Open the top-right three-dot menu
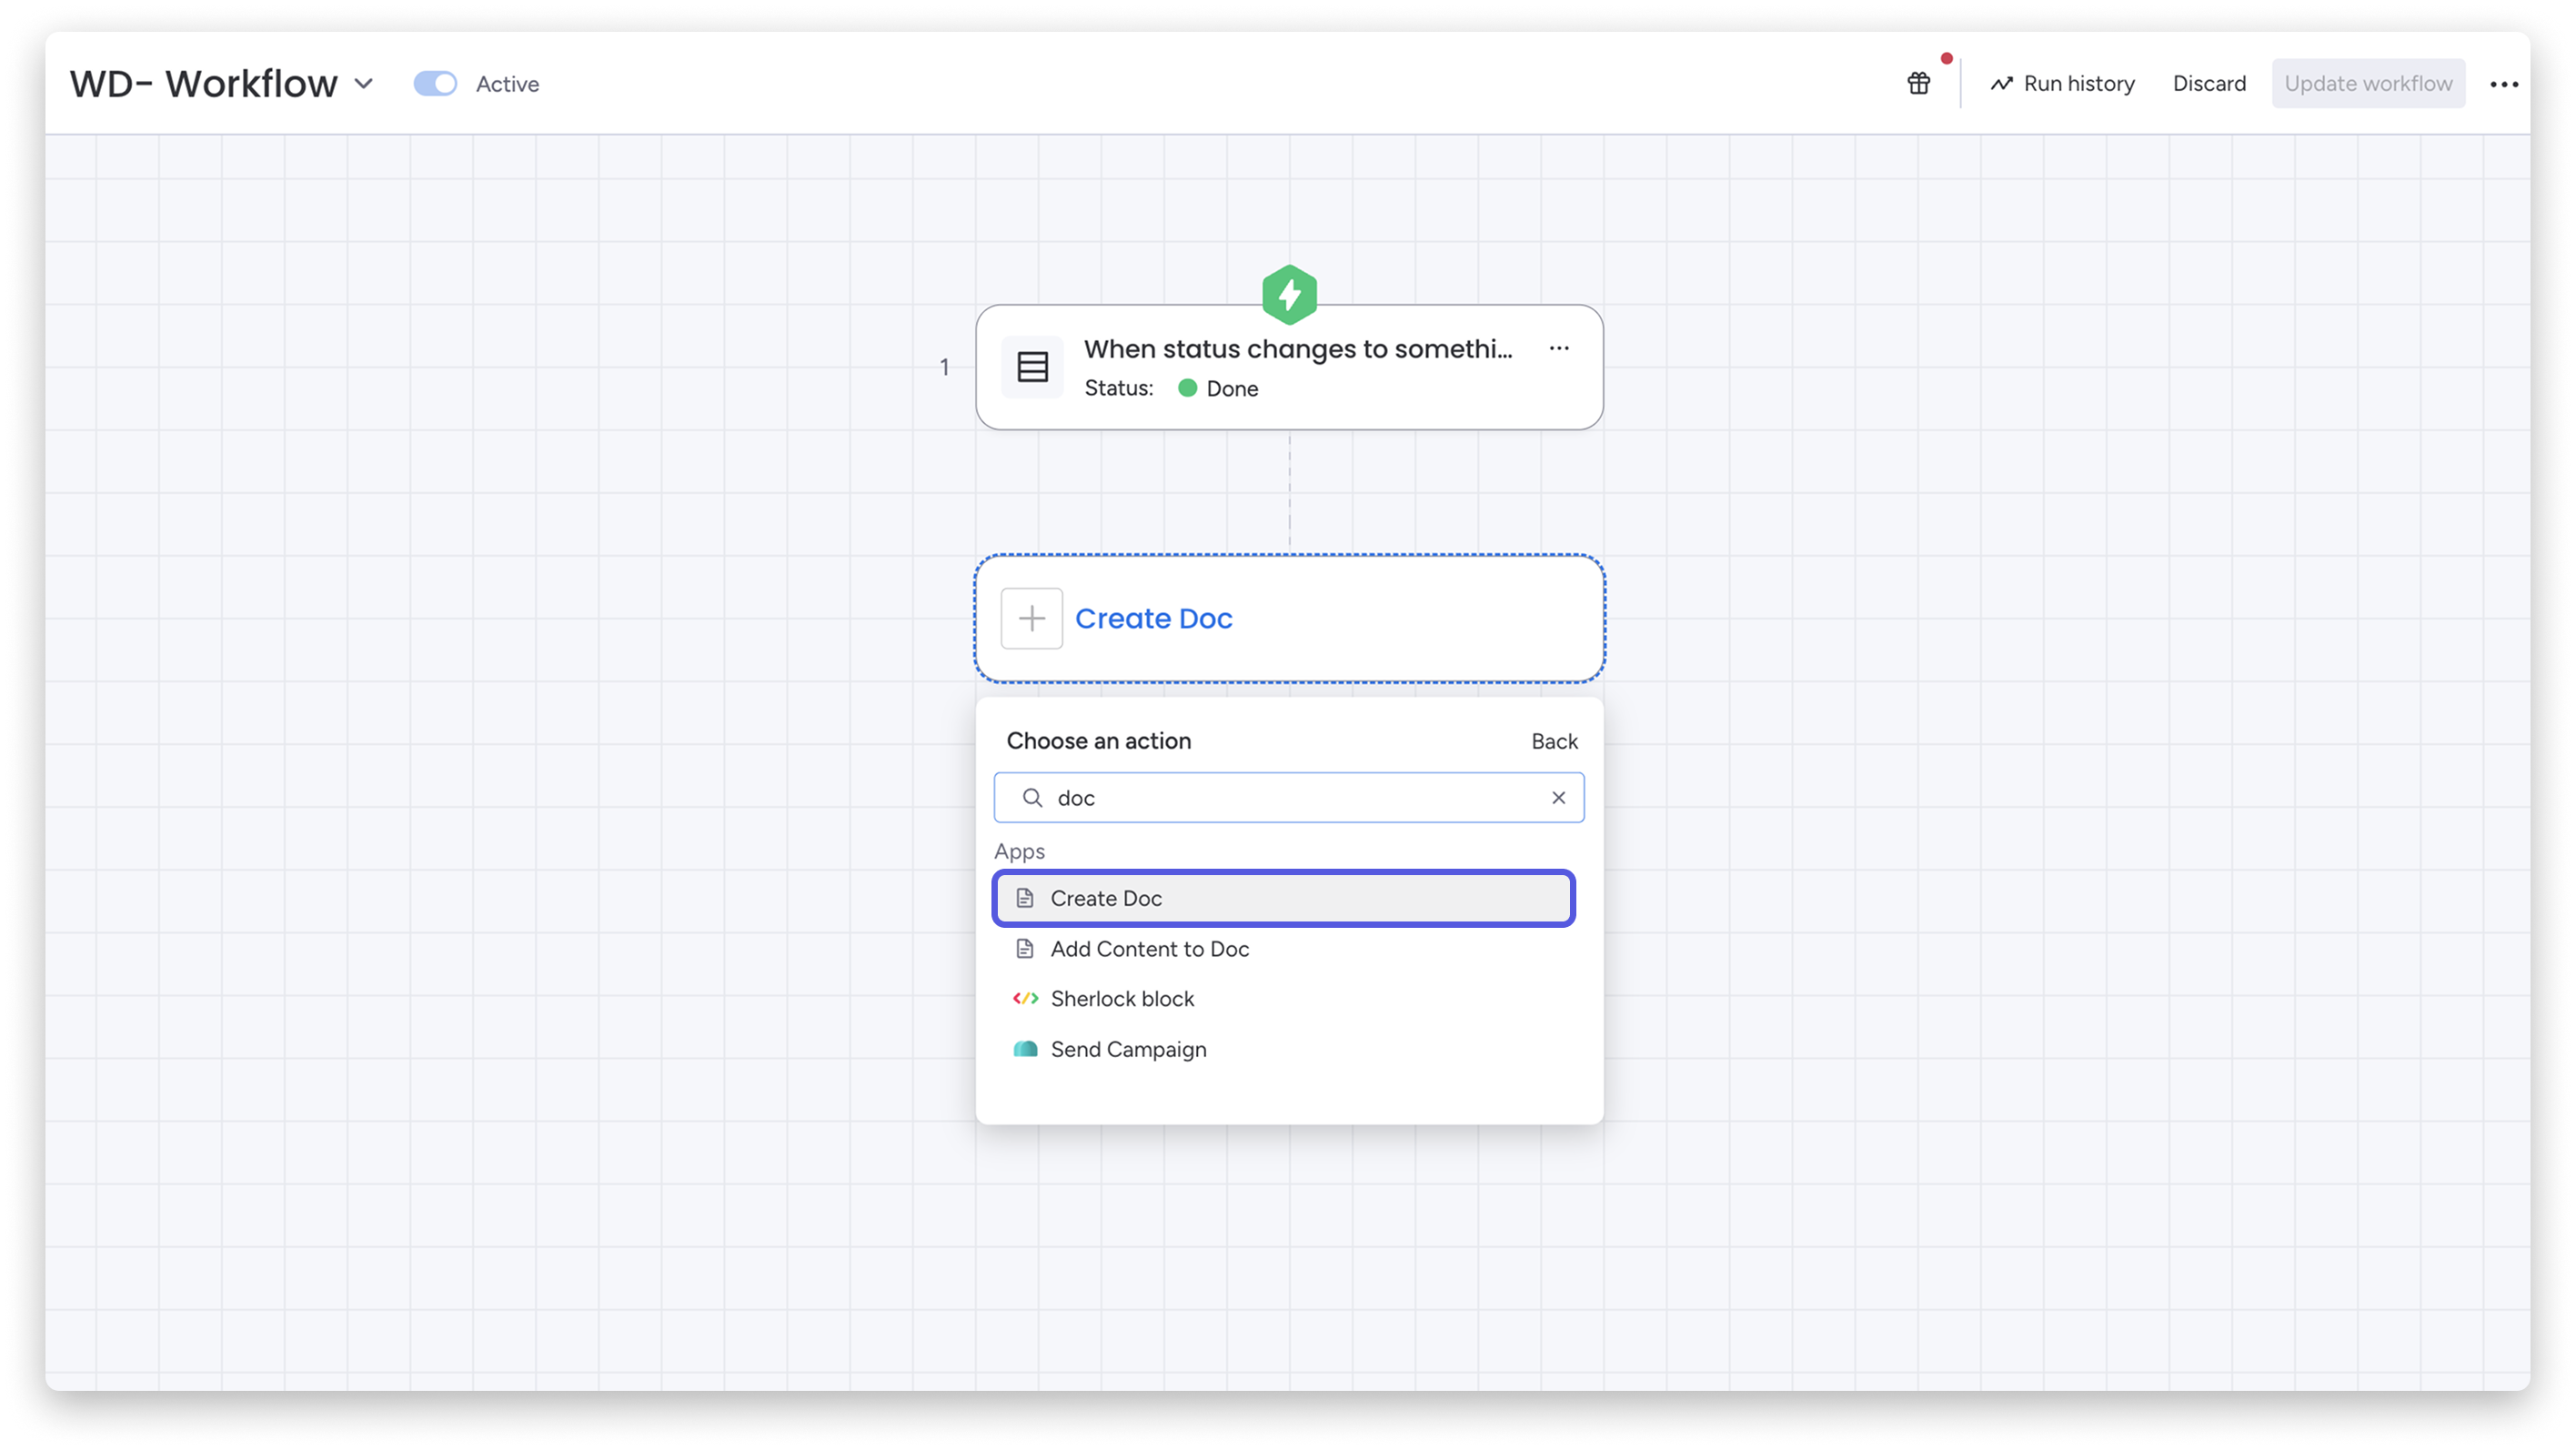Screen dimensions: 2576x1450 coord(2503,84)
